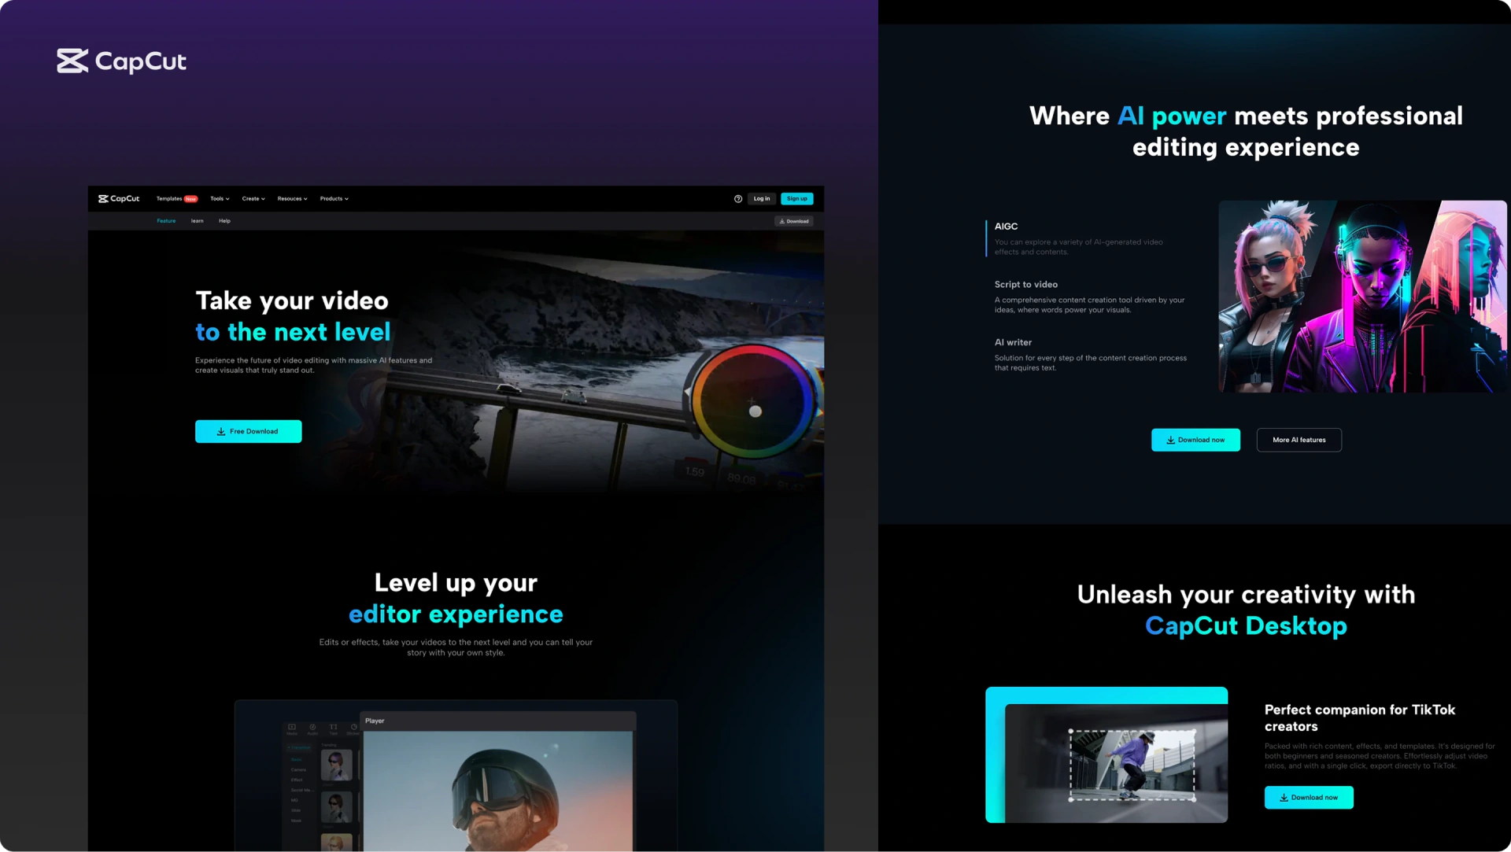Click the 'CapCut Desktop' gradient heading text
Screen dimensions: 1511x852
point(1246,626)
